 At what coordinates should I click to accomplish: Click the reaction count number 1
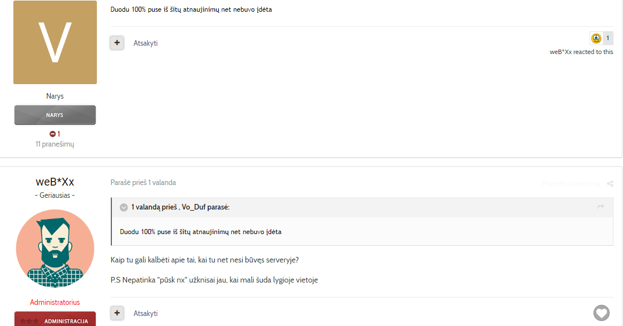point(607,38)
